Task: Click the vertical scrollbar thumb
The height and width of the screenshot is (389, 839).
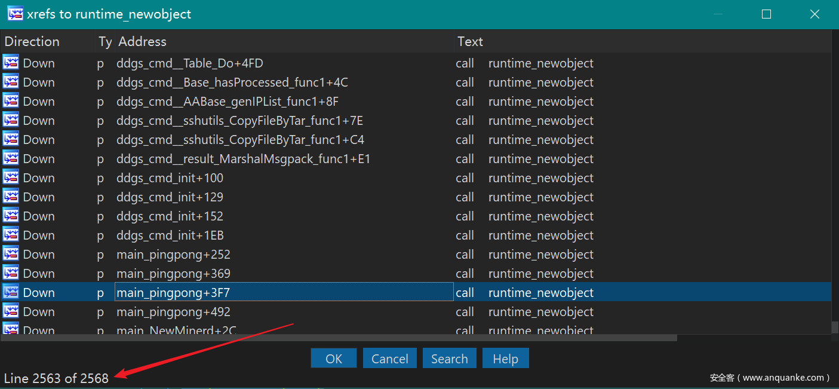Action: (834, 327)
